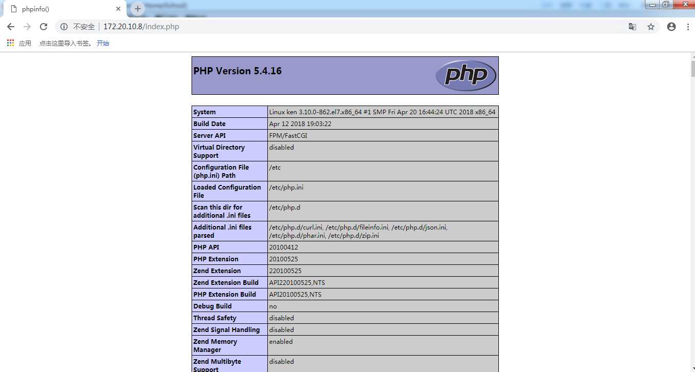Screen dimensions: 695x372
Task: Select the /etc configuration path value
Action: tap(275, 168)
